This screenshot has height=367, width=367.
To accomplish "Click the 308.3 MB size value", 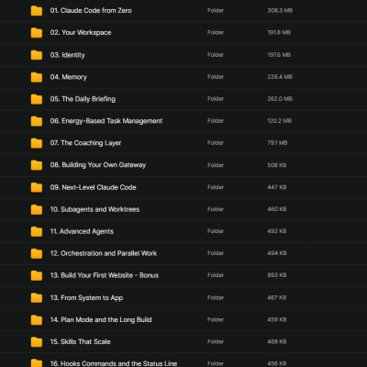I will click(x=280, y=10).
